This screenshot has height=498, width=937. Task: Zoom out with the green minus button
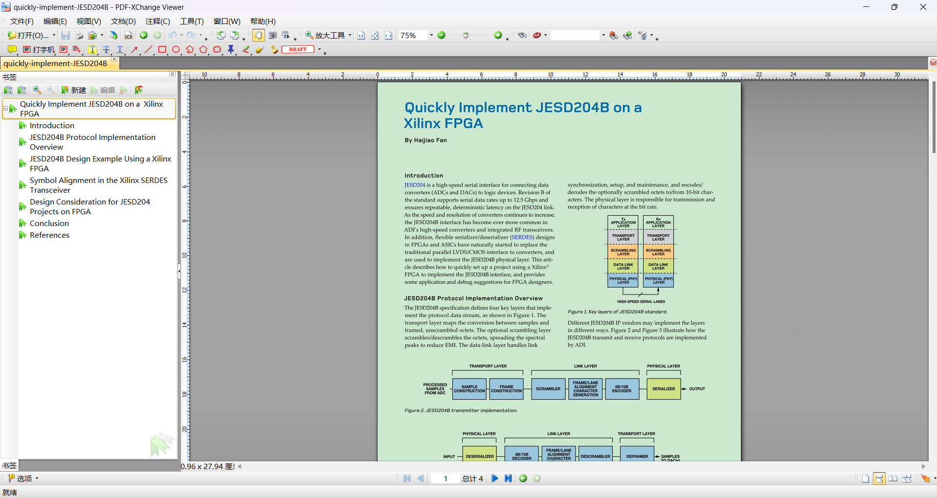pyautogui.click(x=441, y=35)
